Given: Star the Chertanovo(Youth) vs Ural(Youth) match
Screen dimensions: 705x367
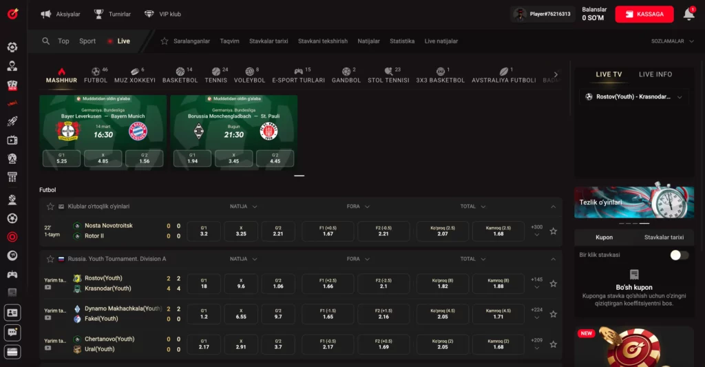Looking at the screenshot, I should point(554,344).
